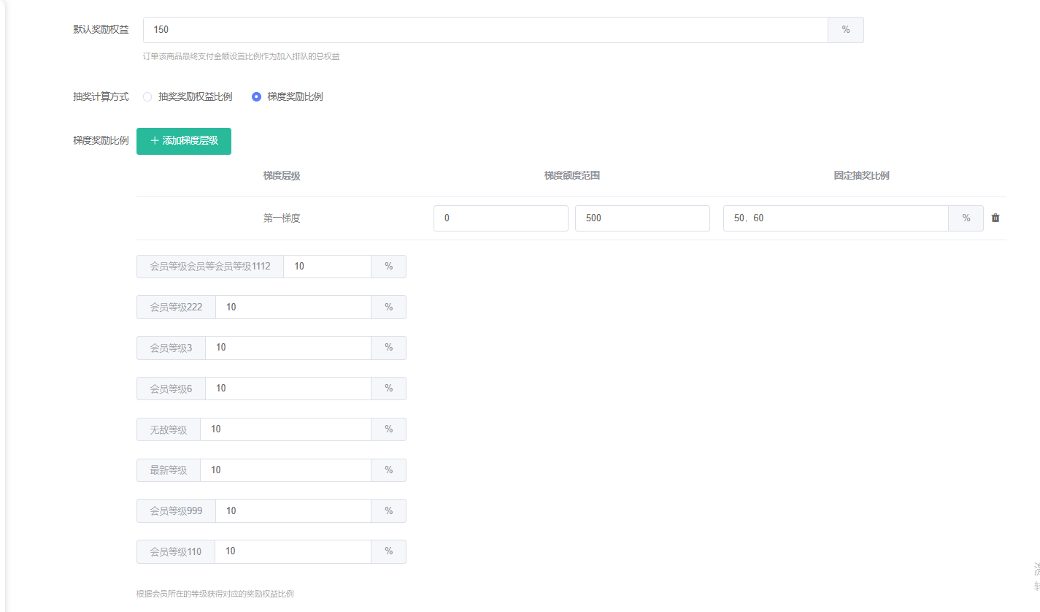1040x612 pixels.
Task: Focus the 会员等级222 percentage input
Action: coord(293,307)
